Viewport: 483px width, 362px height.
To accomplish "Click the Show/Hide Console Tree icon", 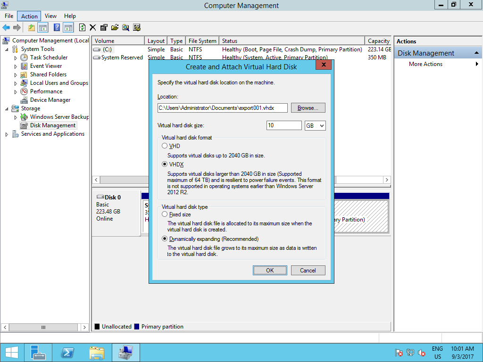I will coord(43,27).
